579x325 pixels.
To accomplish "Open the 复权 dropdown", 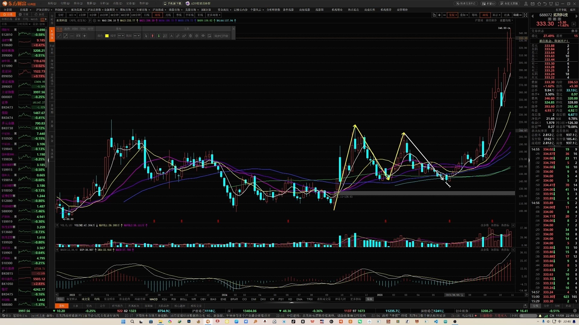I will 453,15.
